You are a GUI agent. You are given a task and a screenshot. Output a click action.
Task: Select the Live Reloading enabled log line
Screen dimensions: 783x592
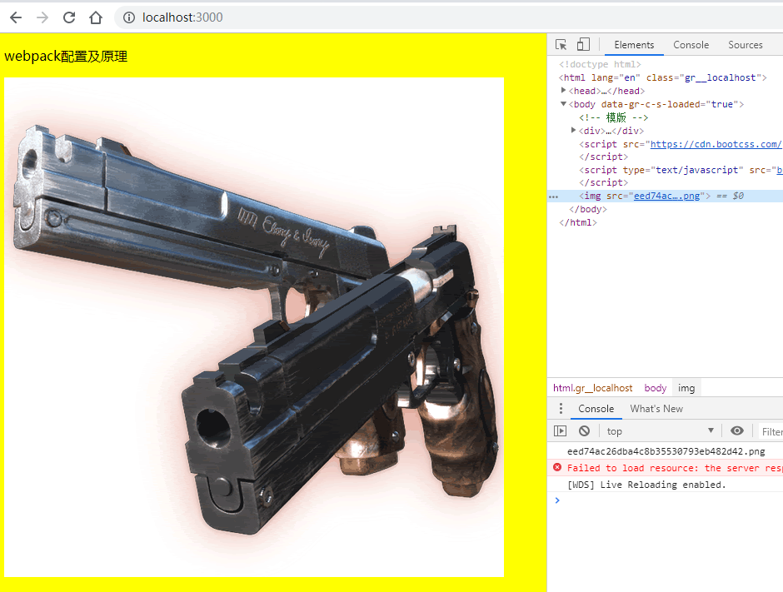(x=646, y=485)
